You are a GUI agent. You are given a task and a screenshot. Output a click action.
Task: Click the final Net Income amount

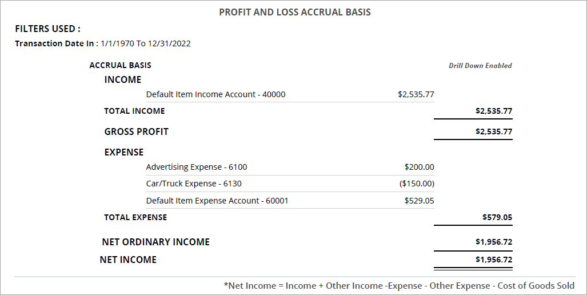pyautogui.click(x=493, y=260)
